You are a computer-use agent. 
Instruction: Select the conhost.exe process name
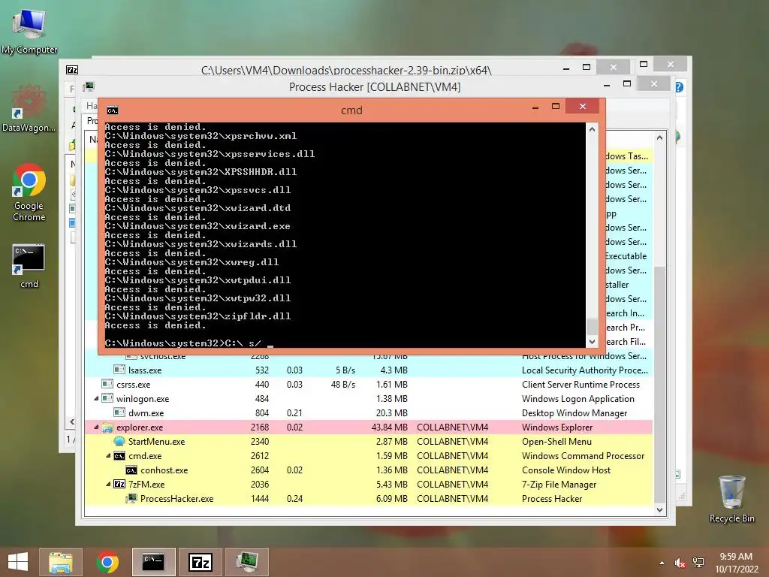(x=164, y=470)
